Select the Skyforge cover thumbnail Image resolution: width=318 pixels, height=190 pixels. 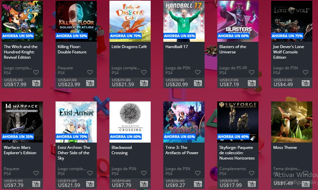pyautogui.click(x=238, y=122)
